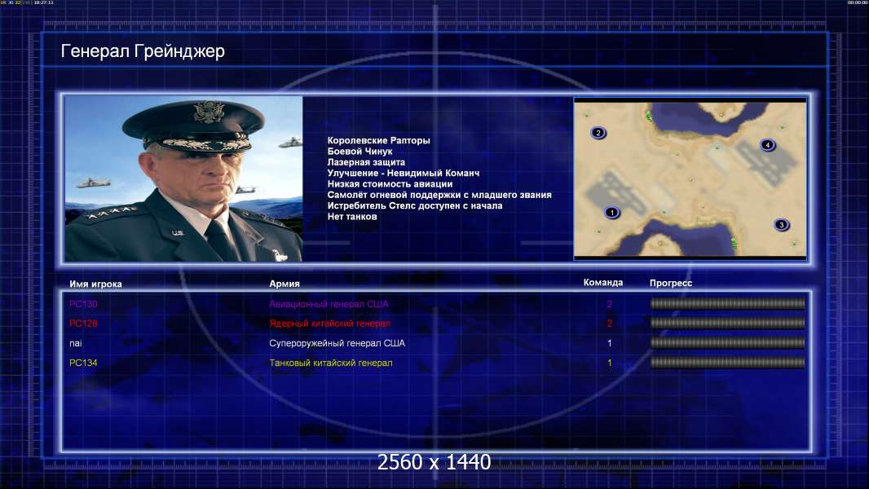Click the PC128 loading progress bar
This screenshot has height=489, width=869.
727,323
